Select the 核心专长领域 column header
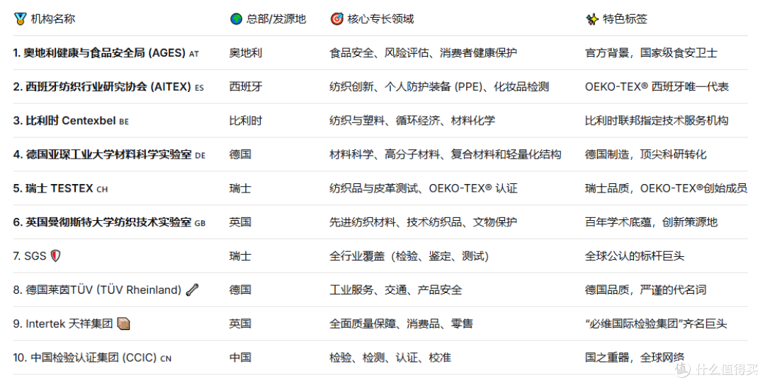This screenshot has width=765, height=385. 380,19
